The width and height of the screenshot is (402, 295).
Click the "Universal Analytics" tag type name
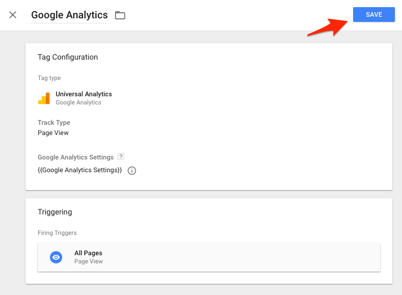coord(84,94)
